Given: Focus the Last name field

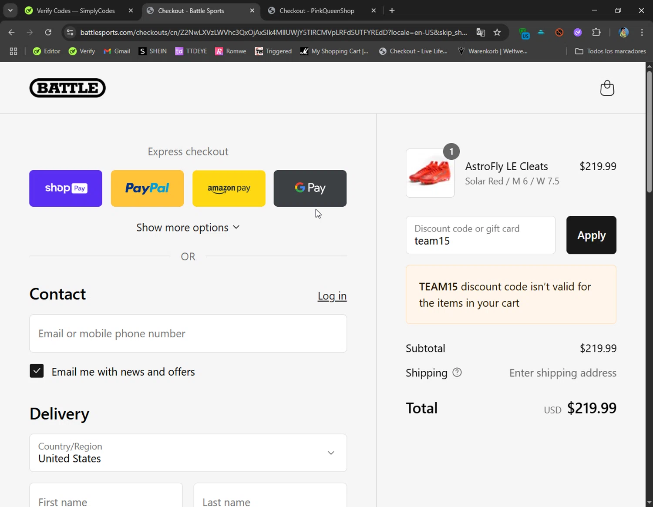Looking at the screenshot, I should (270, 495).
